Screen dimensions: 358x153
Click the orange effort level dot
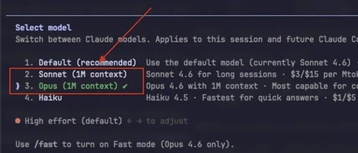coord(18,121)
